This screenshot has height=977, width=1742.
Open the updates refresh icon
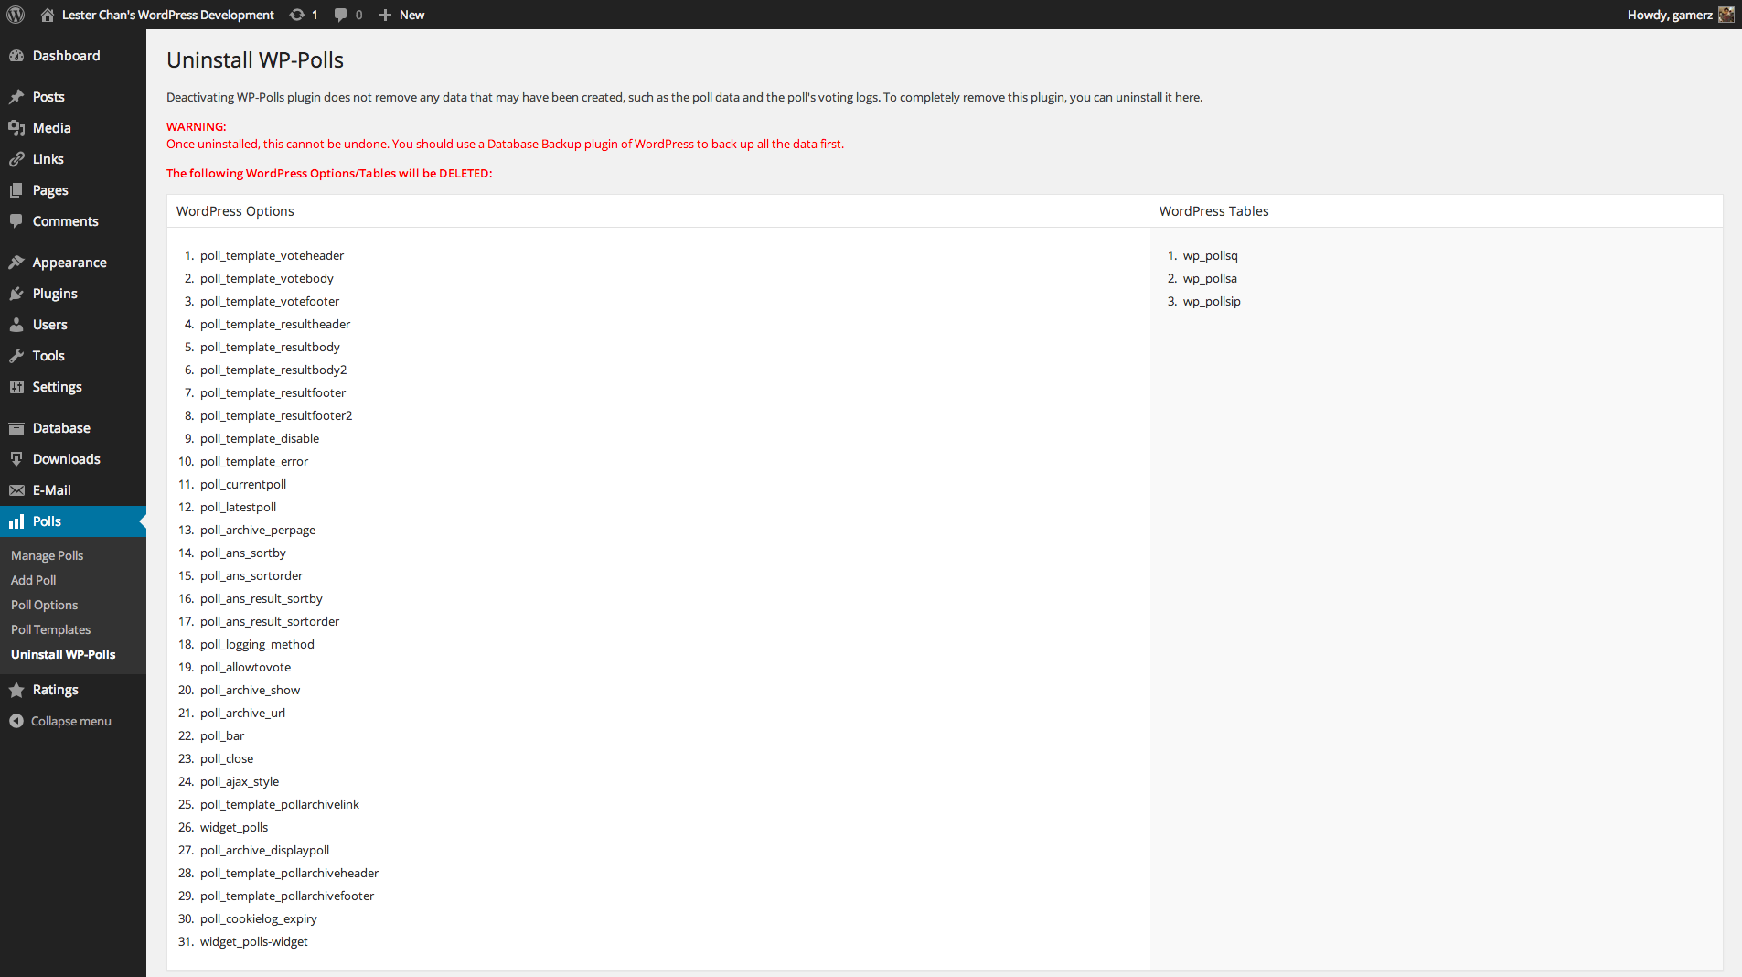tap(297, 15)
